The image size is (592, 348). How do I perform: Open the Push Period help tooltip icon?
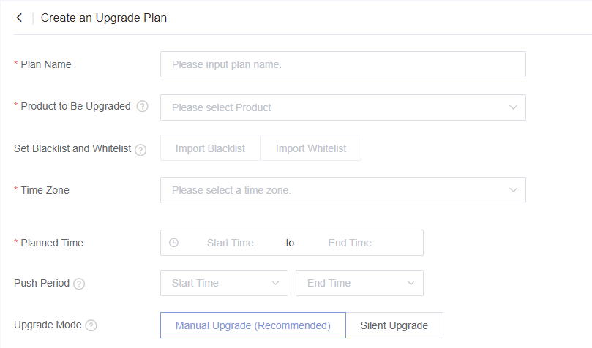(x=79, y=284)
